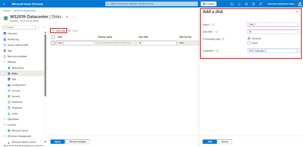Open portal settings gear
Image resolution: width=303 pixels, height=147 pixels.
tap(246, 4)
